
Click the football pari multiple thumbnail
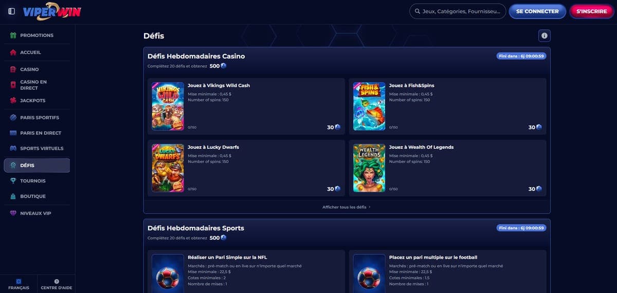[x=369, y=274]
